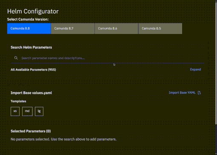This screenshot has height=155, width=217.
Task: Click the import file icon beside Import Base YAML
Action: click(x=199, y=93)
